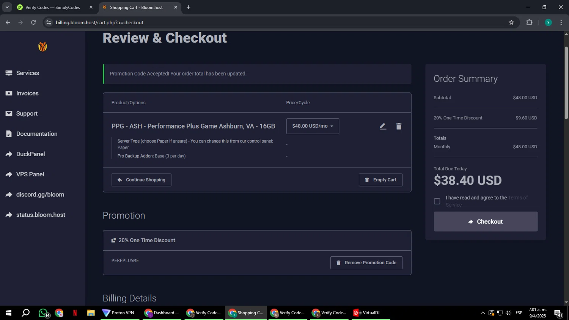Open the tab search dropdown arrow
The width and height of the screenshot is (569, 320).
(7, 7)
